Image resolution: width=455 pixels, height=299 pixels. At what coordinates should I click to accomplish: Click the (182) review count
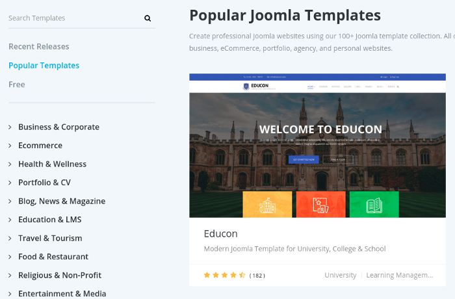pyautogui.click(x=257, y=276)
